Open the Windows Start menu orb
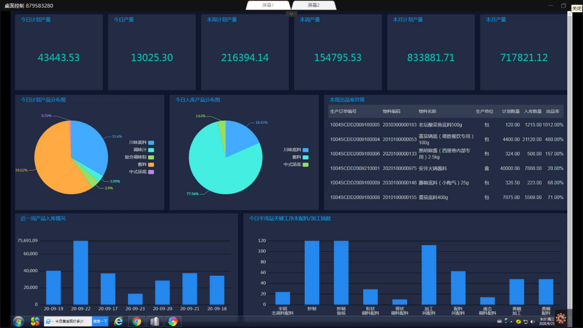Screen dimensions: 583x328 (x=18, y=322)
